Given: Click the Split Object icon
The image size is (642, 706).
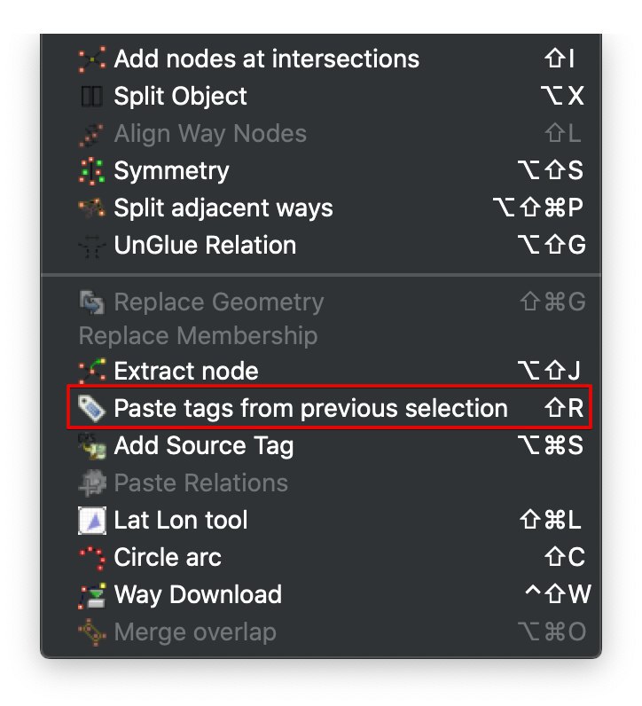Looking at the screenshot, I should tap(92, 97).
